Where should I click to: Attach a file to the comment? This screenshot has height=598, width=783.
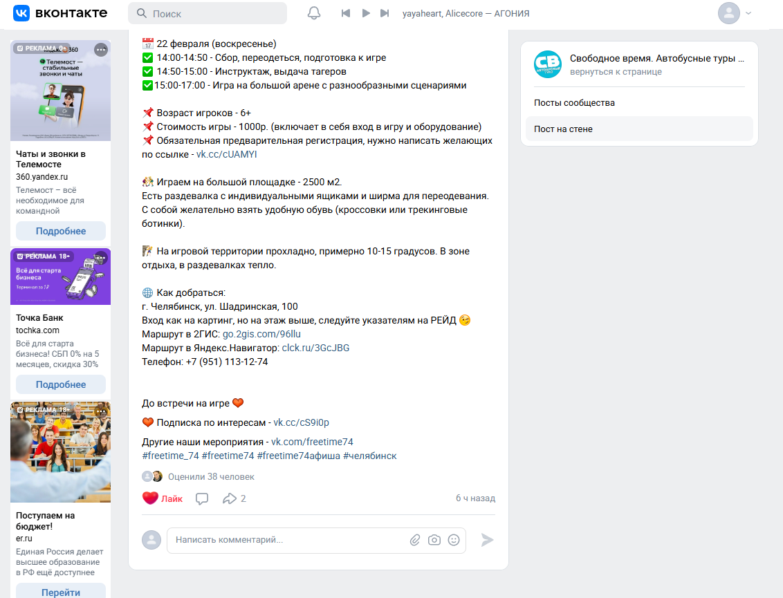coord(415,540)
